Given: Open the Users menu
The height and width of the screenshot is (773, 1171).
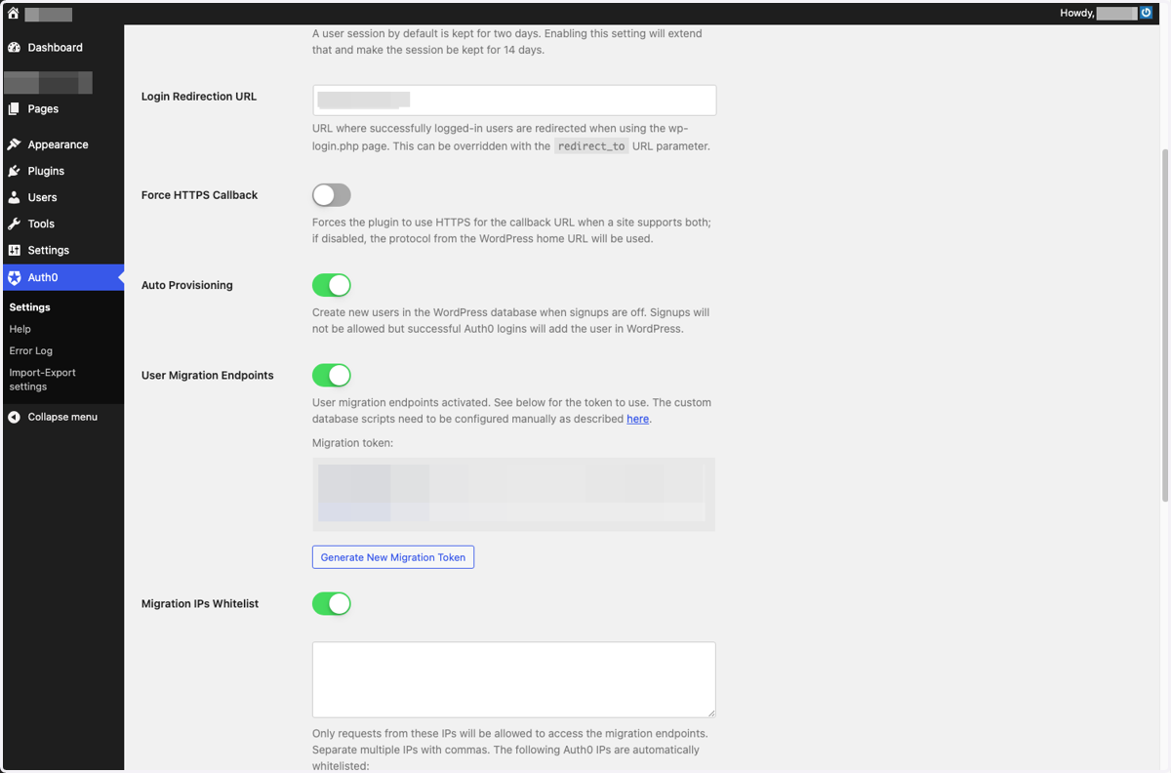Looking at the screenshot, I should (x=62, y=197).
